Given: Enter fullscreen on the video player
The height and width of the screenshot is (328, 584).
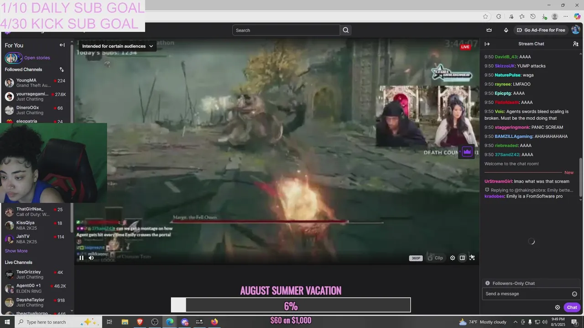Looking at the screenshot, I should click(472, 258).
